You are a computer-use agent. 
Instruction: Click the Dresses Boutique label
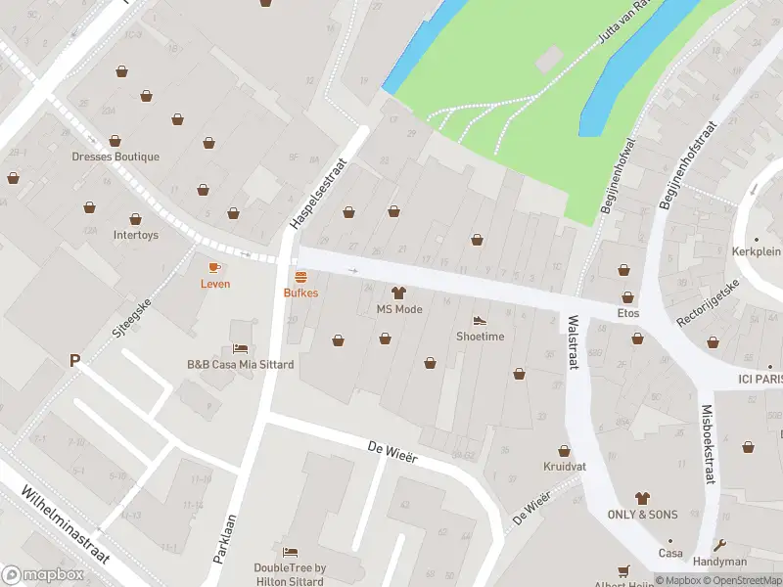(115, 157)
